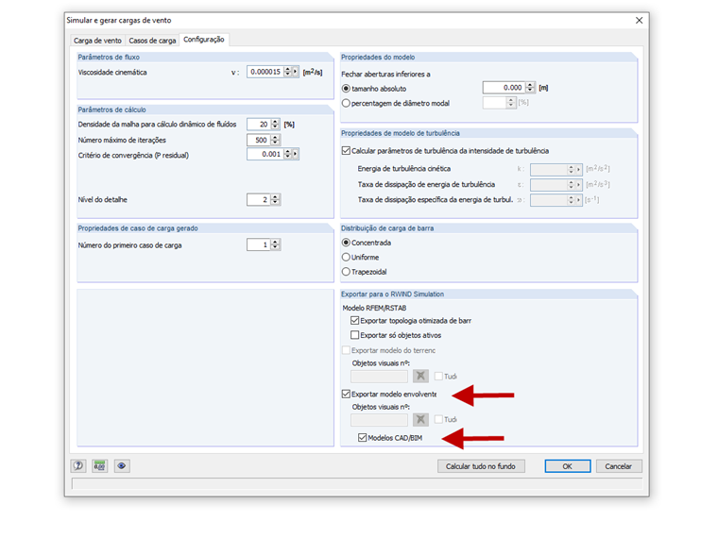
Task: Toggle 'Modelos CAD/BIM' checkbox
Action: coord(362,437)
